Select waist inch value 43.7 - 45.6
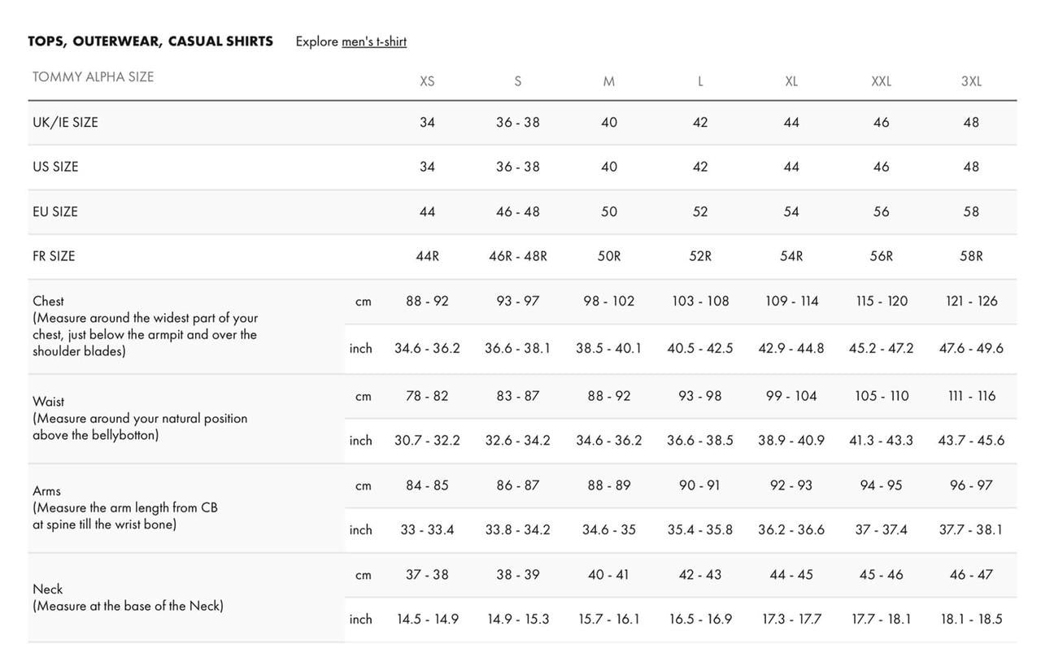1041x670 pixels. tap(971, 440)
